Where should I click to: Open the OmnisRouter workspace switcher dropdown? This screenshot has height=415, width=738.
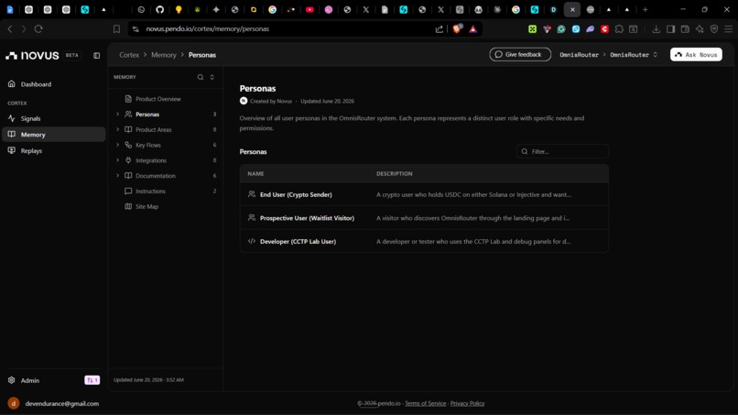(x=634, y=55)
